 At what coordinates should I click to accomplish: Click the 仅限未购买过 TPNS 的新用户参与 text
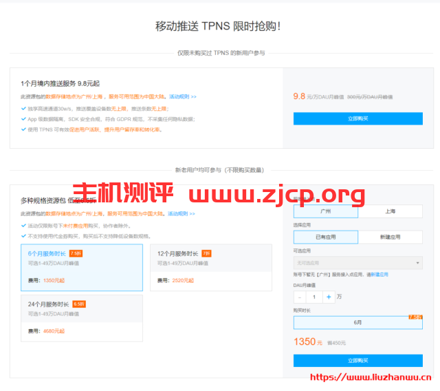pyautogui.click(x=221, y=53)
